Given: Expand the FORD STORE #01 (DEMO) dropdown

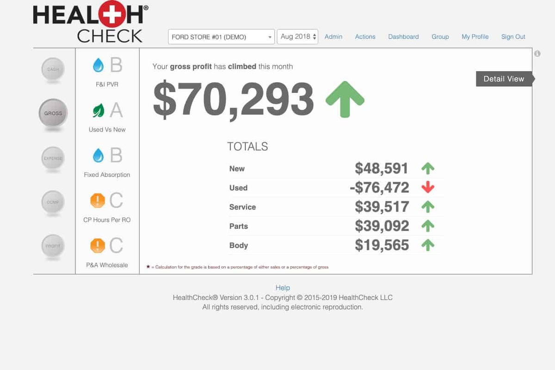Looking at the screenshot, I should (221, 37).
